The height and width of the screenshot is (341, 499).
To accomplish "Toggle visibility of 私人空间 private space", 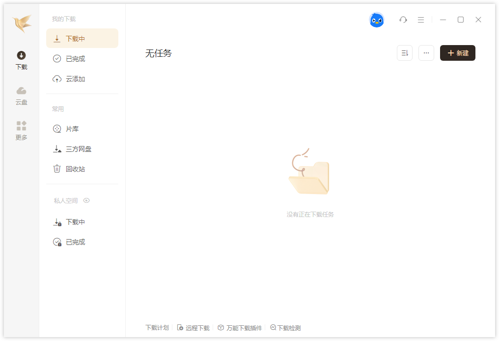I will [x=87, y=200].
